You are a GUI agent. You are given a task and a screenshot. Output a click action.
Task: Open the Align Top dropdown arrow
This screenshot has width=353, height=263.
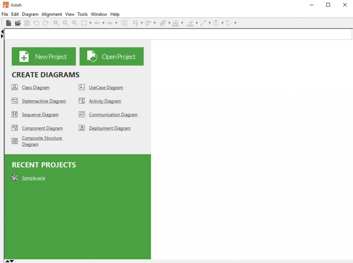point(142,23)
